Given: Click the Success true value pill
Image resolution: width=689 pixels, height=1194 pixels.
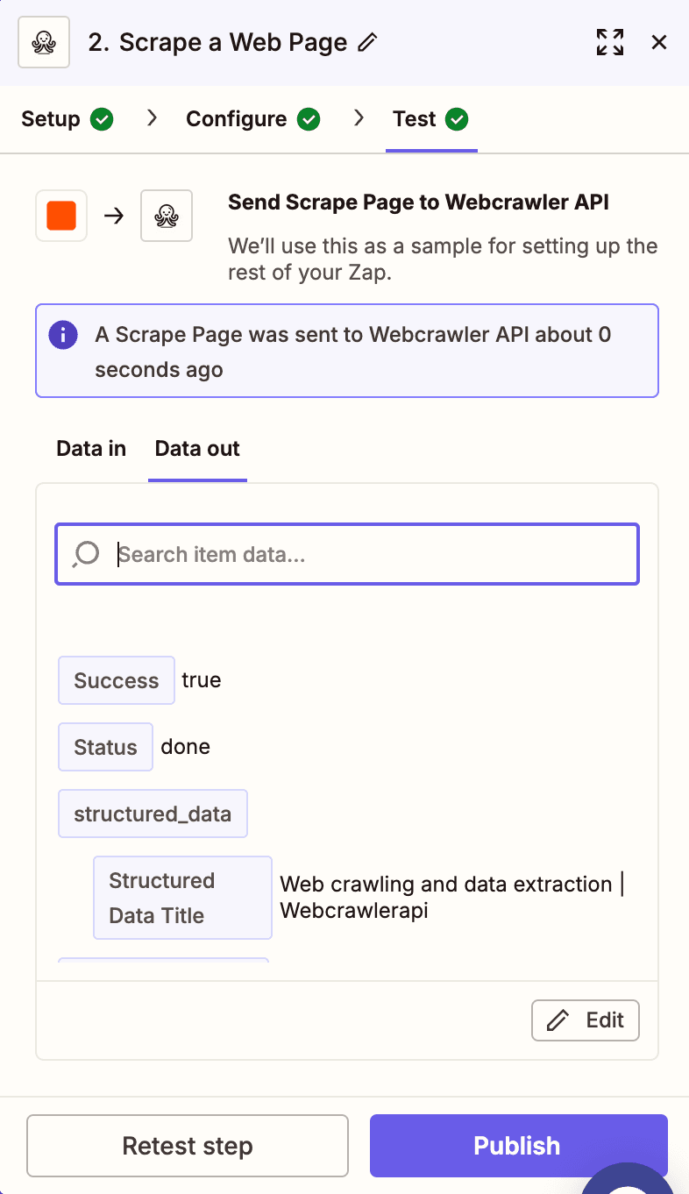Looking at the screenshot, I should pos(116,679).
